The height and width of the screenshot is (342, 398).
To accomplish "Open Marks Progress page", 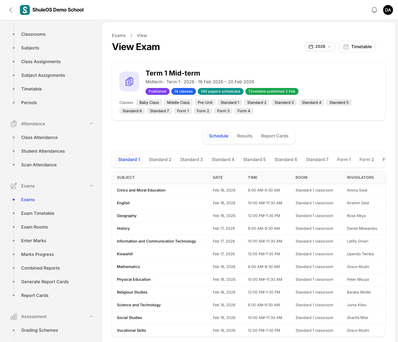I will 37,254.
